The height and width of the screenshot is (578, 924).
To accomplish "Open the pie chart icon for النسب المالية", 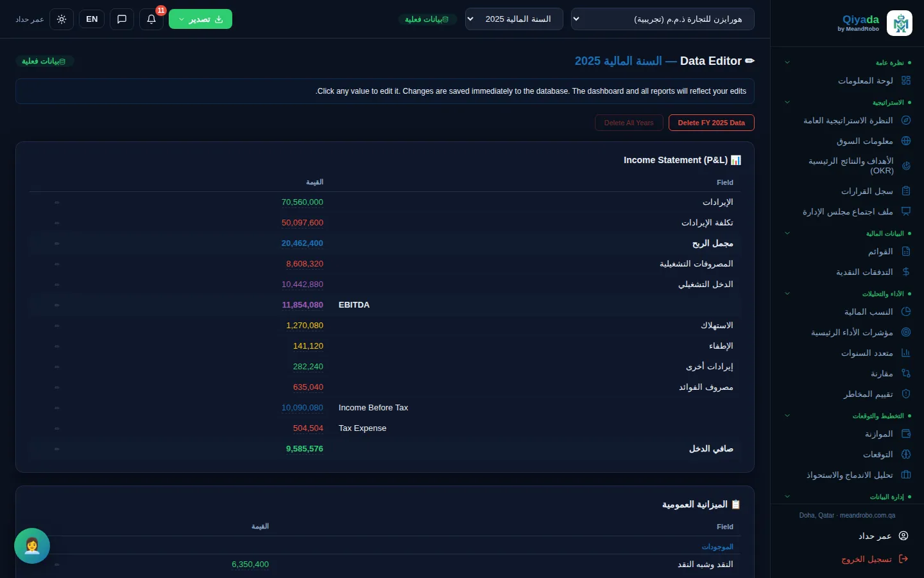I will tap(906, 311).
